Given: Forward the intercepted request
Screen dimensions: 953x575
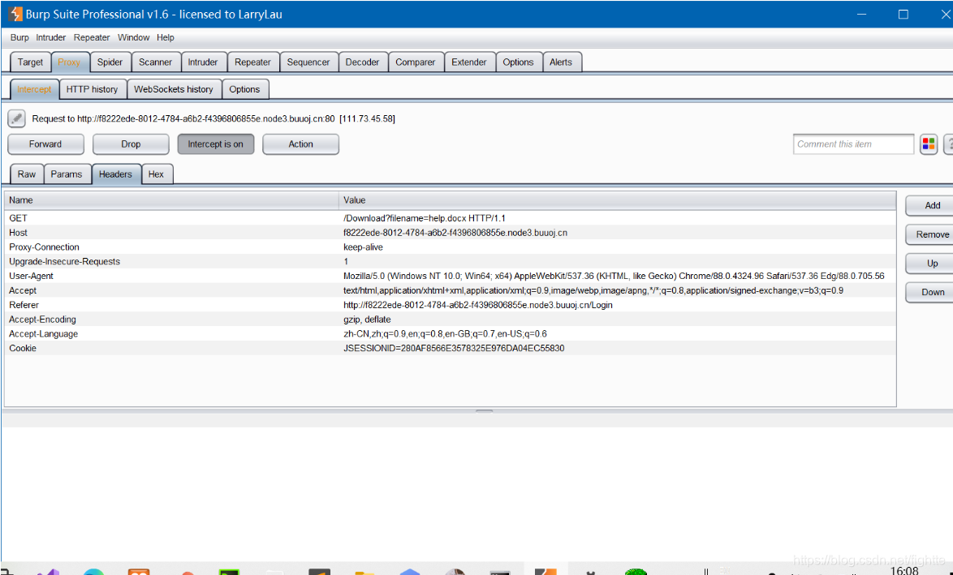Looking at the screenshot, I should click(45, 144).
